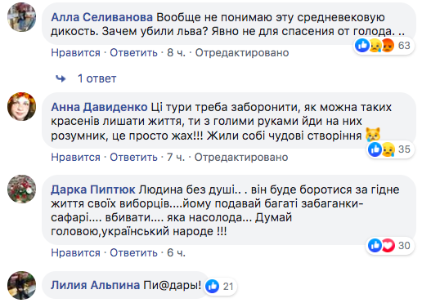
Task: Open Алла Селиванова's profile name link
Action: pyautogui.click(x=102, y=17)
